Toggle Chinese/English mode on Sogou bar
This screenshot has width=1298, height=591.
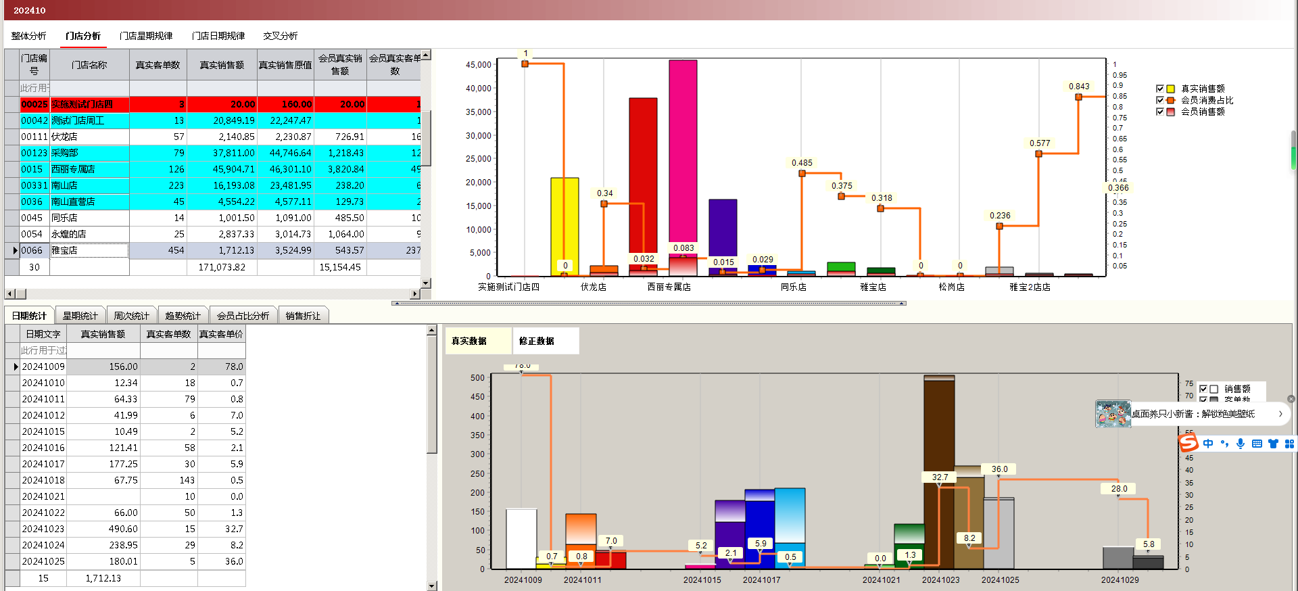tap(1208, 444)
